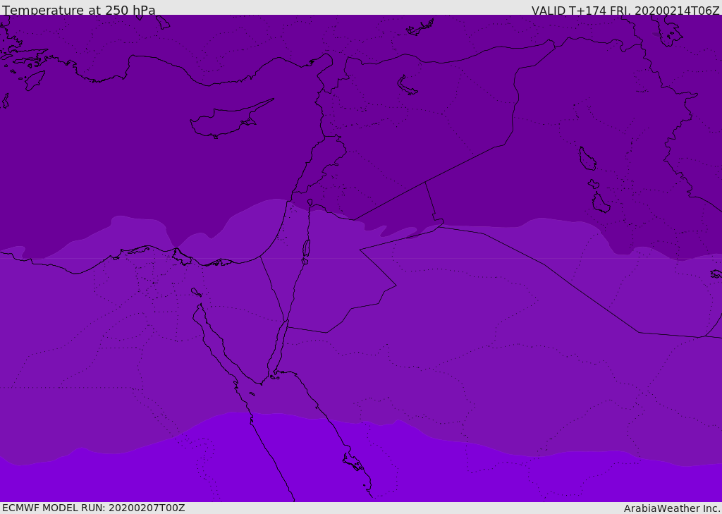The width and height of the screenshot is (722, 514).
Task: Click Lake Assad in northern Syria
Action: click(x=407, y=85)
